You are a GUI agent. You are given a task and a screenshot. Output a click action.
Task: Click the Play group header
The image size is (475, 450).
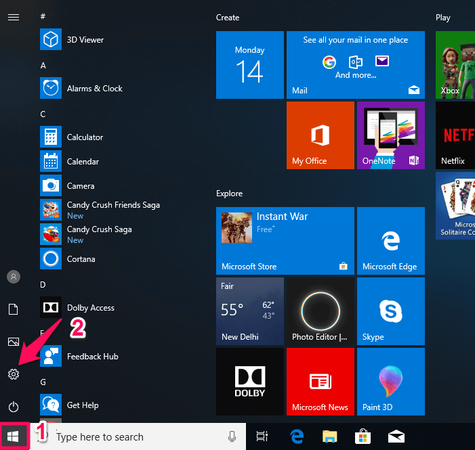(443, 18)
